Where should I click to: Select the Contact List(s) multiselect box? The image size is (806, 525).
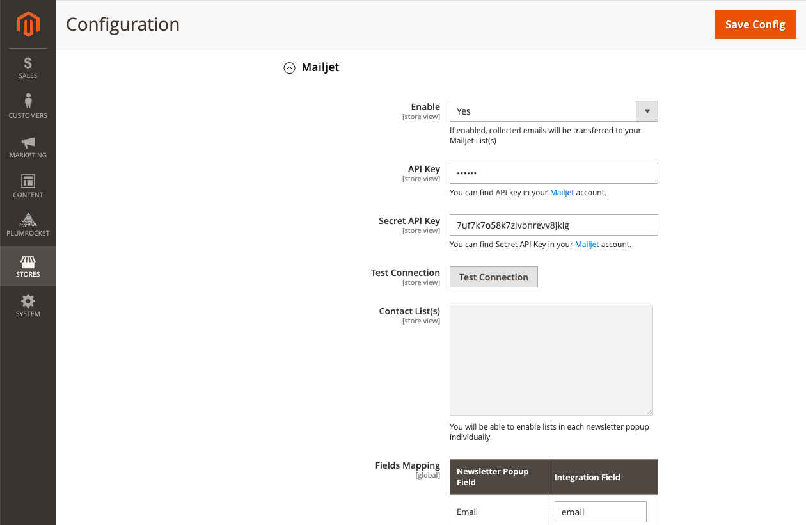click(x=551, y=360)
